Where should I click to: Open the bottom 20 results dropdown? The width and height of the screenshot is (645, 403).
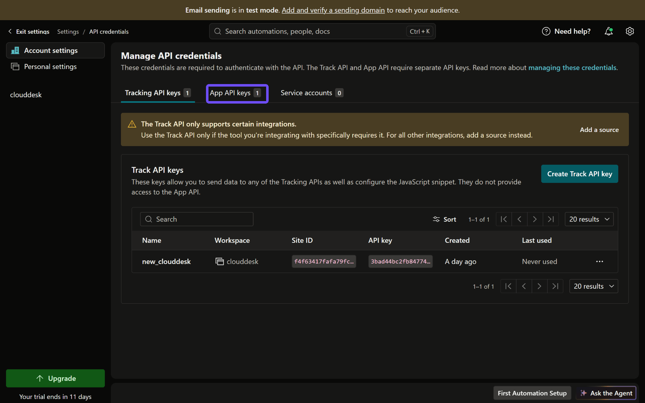593,286
